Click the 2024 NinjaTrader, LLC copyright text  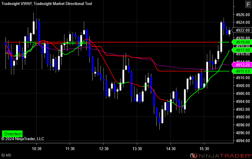tap(23, 139)
